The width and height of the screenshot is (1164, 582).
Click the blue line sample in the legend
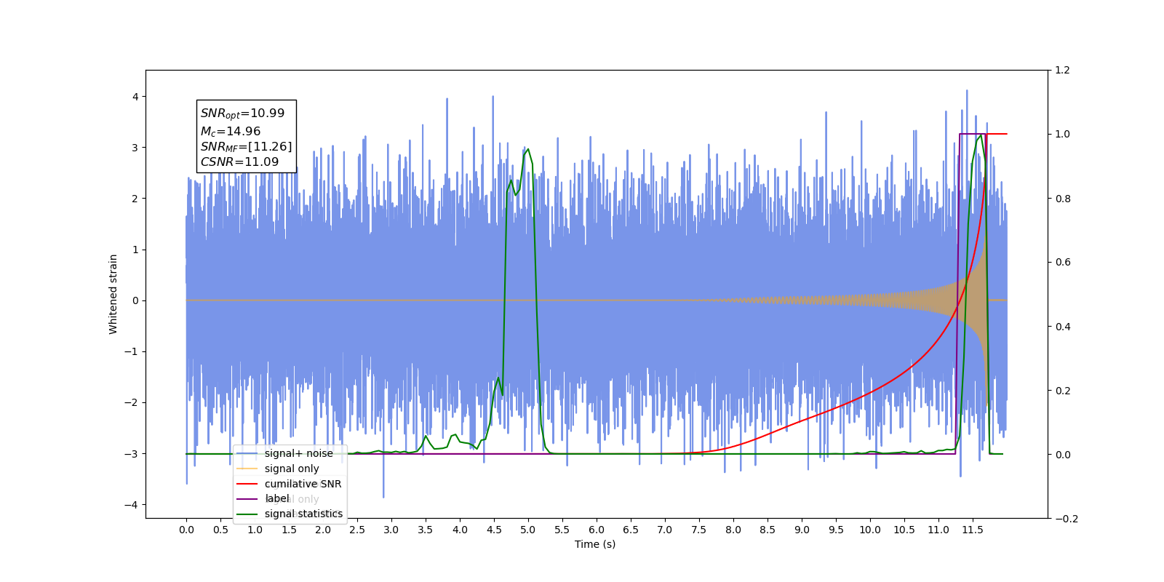pyautogui.click(x=247, y=453)
